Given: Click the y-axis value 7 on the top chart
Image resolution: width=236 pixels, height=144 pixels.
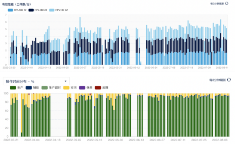Looking at the screenshot, I should [x=6, y=15].
